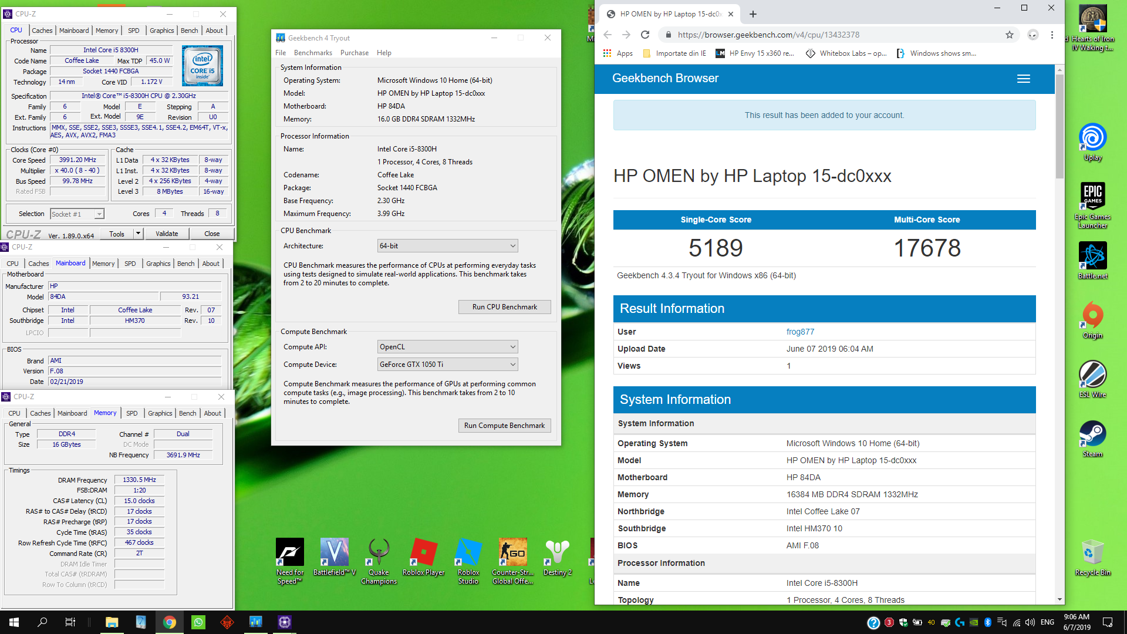Select the Hearts of Iron IV desktop icon

1092,28
